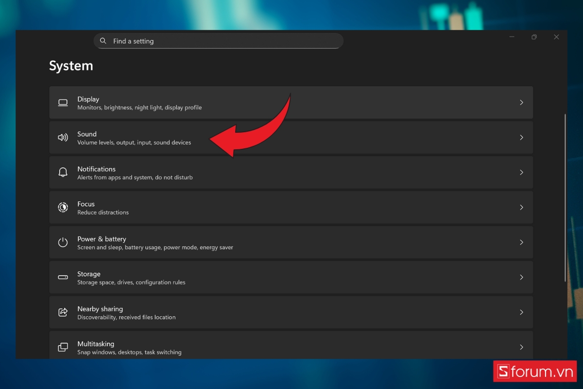Expand the Notifications row chevron
Image resolution: width=583 pixels, height=389 pixels.
click(521, 173)
